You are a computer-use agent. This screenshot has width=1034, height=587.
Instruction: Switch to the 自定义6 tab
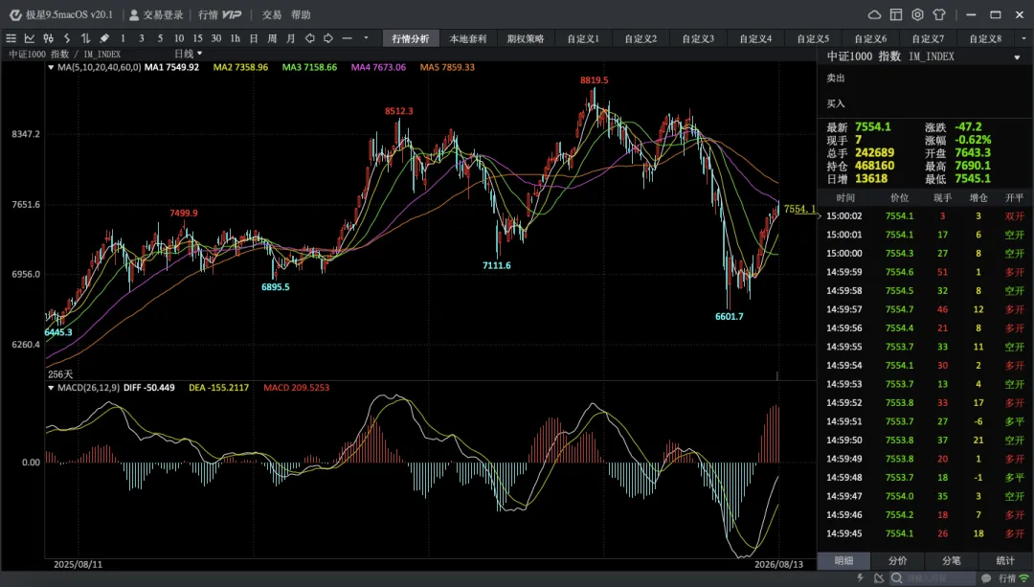(x=869, y=38)
